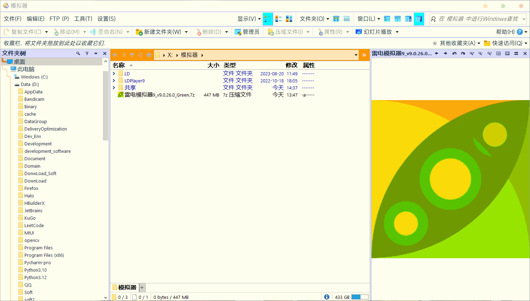This screenshot has height=301, width=530.
Task: Select Data (D:) drive in tree
Action: pyautogui.click(x=30, y=85)
